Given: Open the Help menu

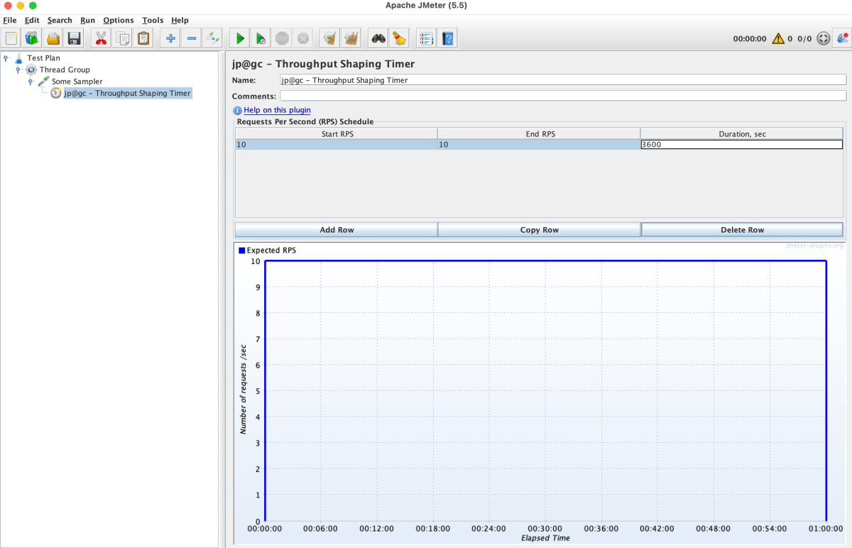Looking at the screenshot, I should pos(180,21).
